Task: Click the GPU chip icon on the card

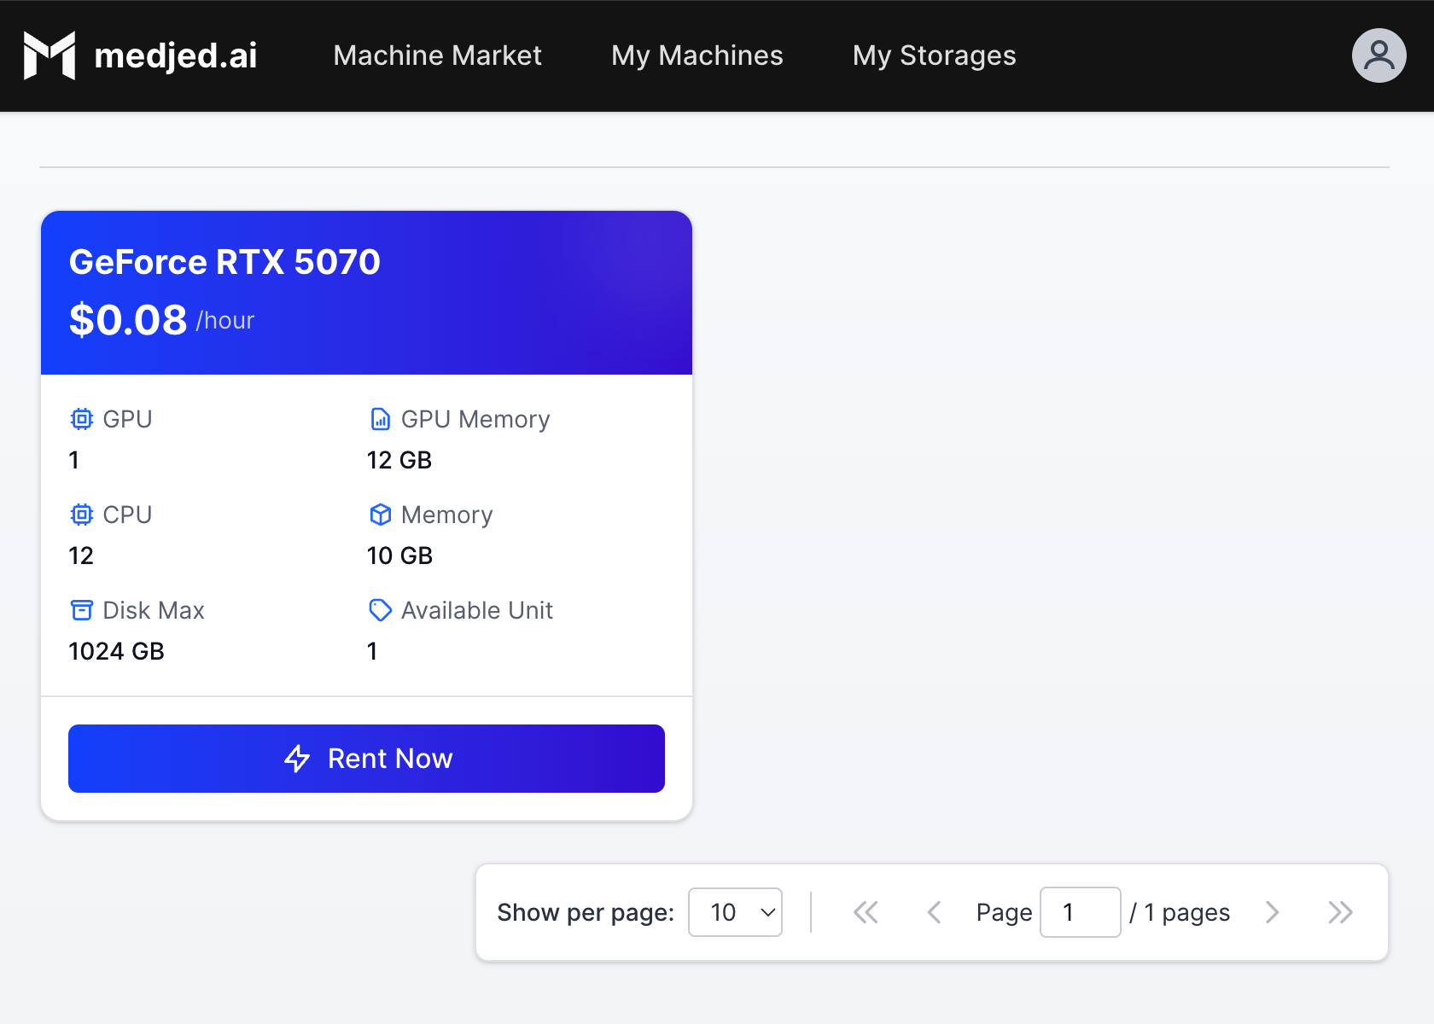Action: click(x=81, y=419)
